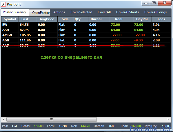Click the horizontal scrollbar right arrow
Screen dimensions: 173x132
(x=168, y=119)
